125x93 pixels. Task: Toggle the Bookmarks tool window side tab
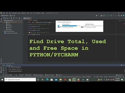[1, 69]
